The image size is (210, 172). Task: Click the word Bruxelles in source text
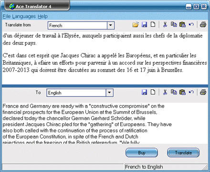(x=172, y=70)
